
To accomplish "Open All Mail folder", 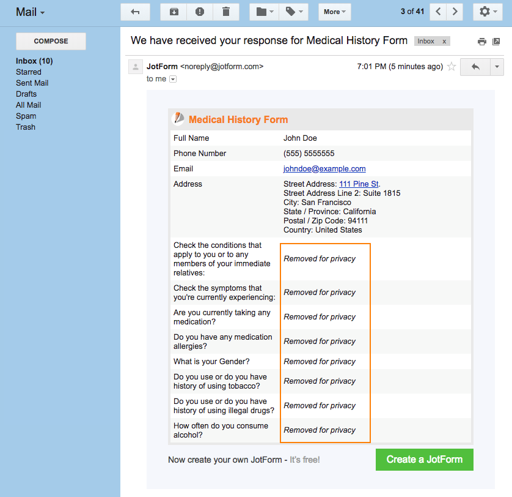I will pos(28,105).
